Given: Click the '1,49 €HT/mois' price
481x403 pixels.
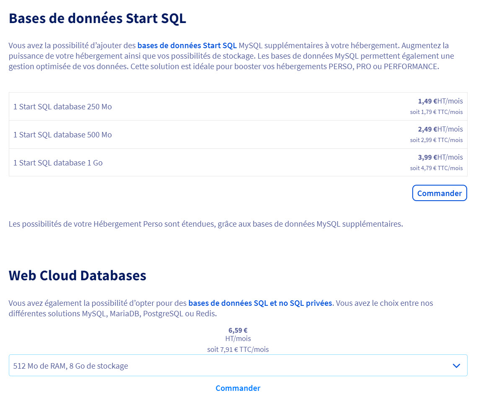Looking at the screenshot, I should 440,101.
